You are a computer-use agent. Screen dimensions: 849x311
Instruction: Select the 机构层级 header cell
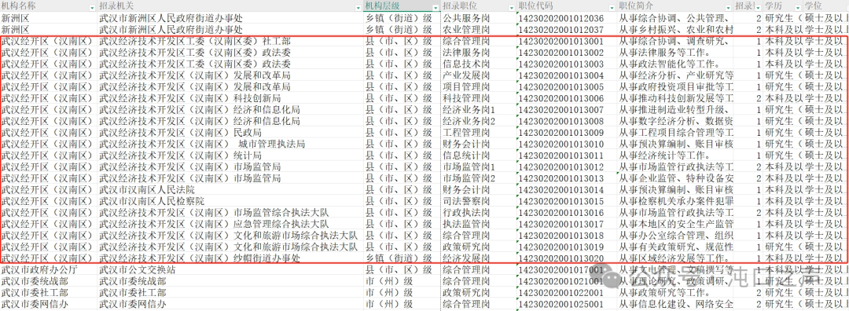coord(401,6)
